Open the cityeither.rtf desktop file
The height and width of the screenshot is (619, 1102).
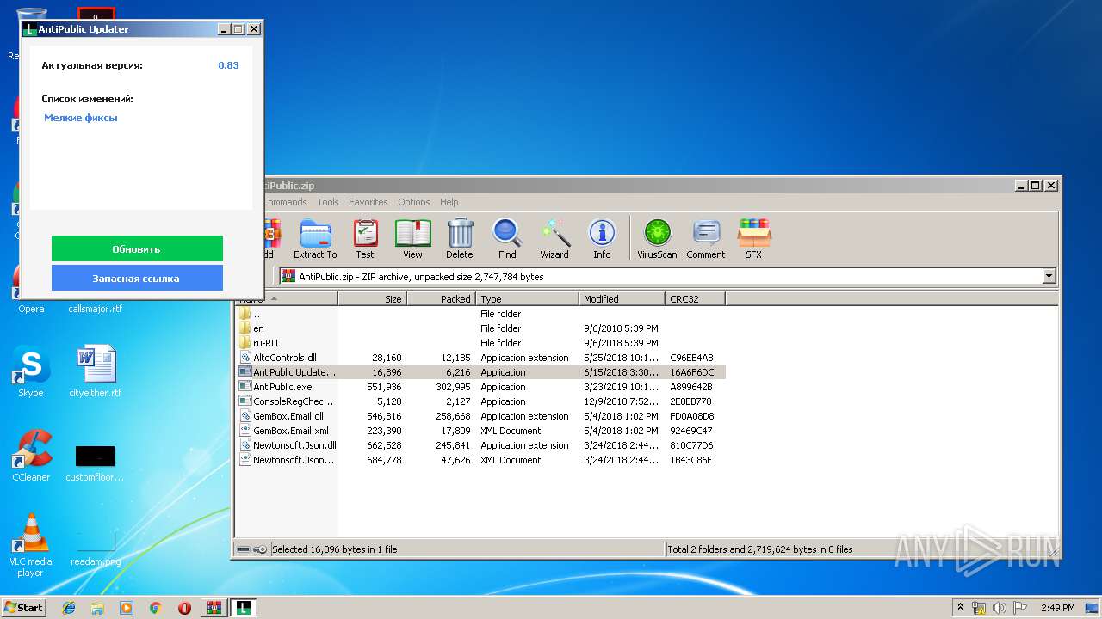(x=96, y=371)
